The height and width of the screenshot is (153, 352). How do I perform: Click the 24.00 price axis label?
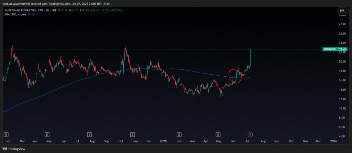coord(342,43)
